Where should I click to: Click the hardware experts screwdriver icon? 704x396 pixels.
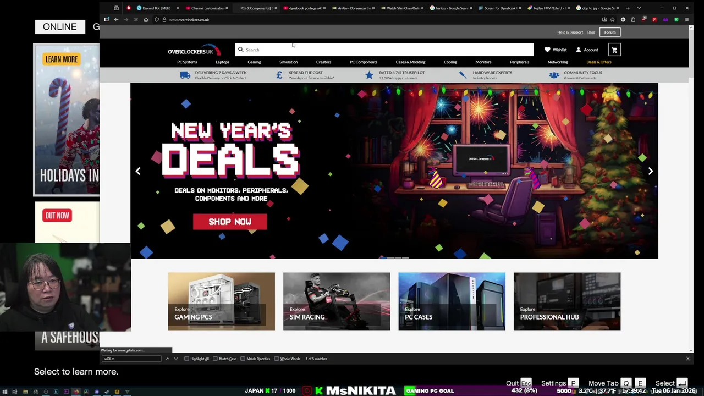463,75
